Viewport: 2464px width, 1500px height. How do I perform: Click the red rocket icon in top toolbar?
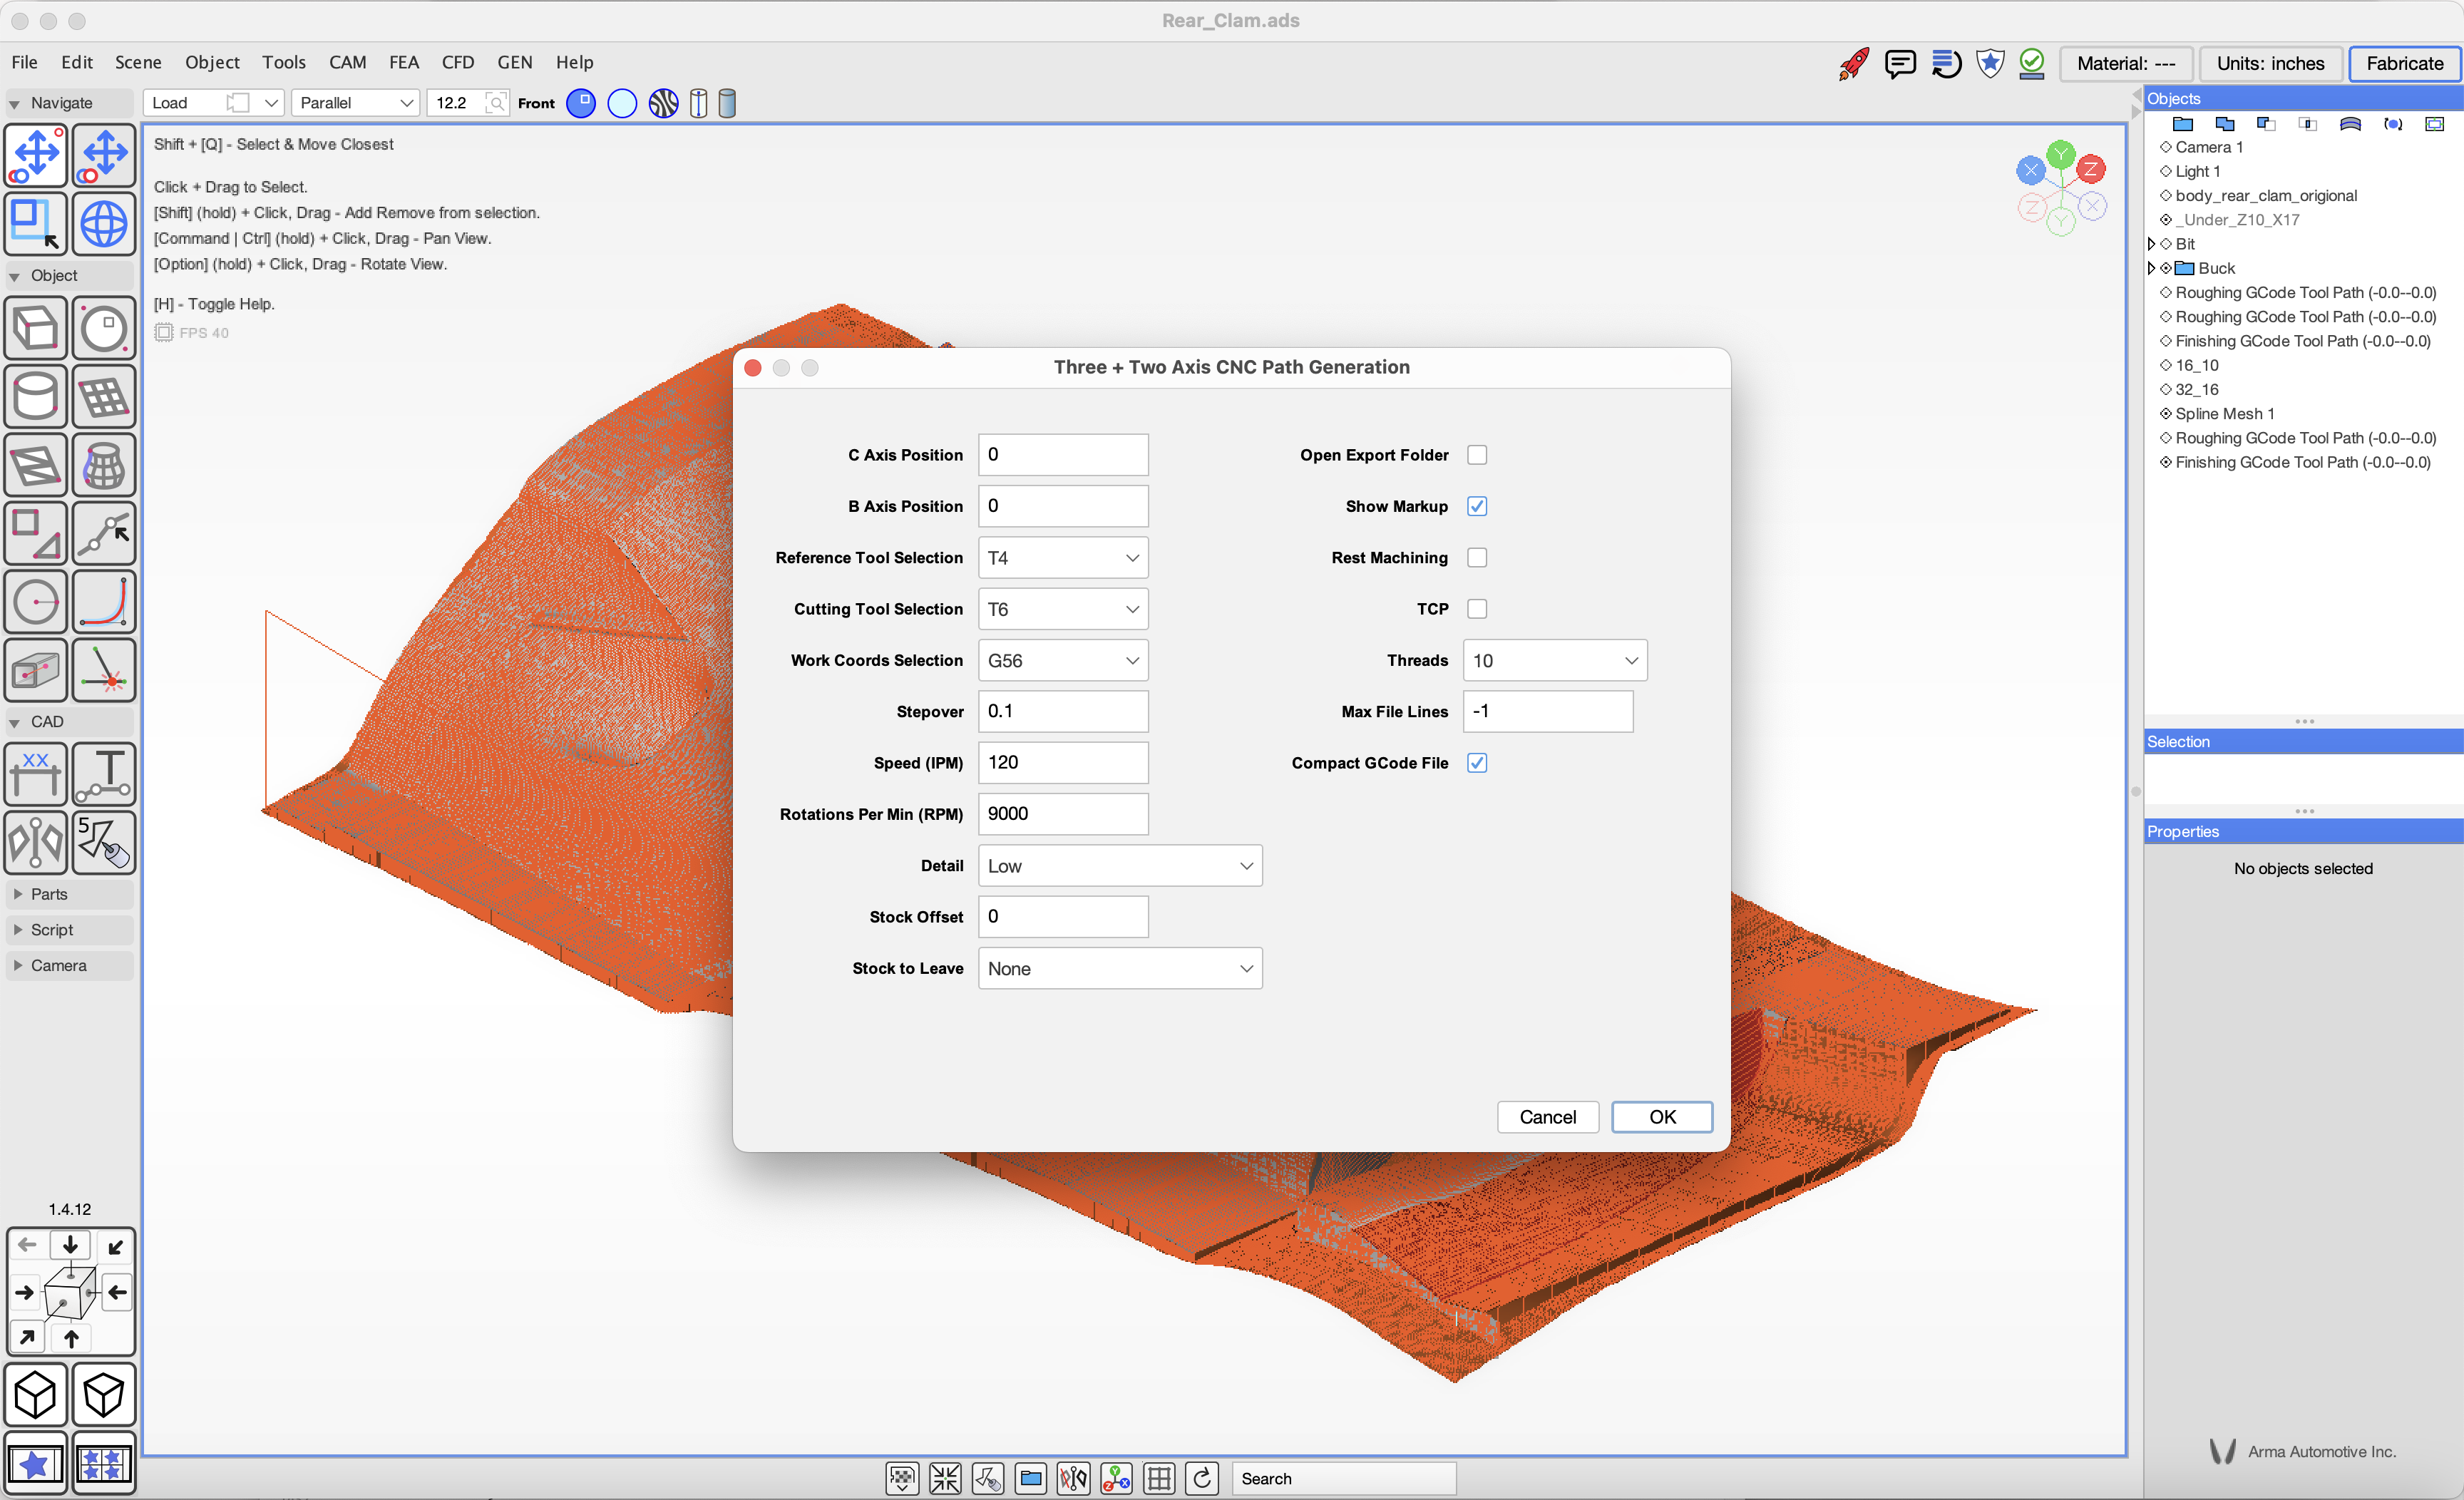click(1853, 64)
